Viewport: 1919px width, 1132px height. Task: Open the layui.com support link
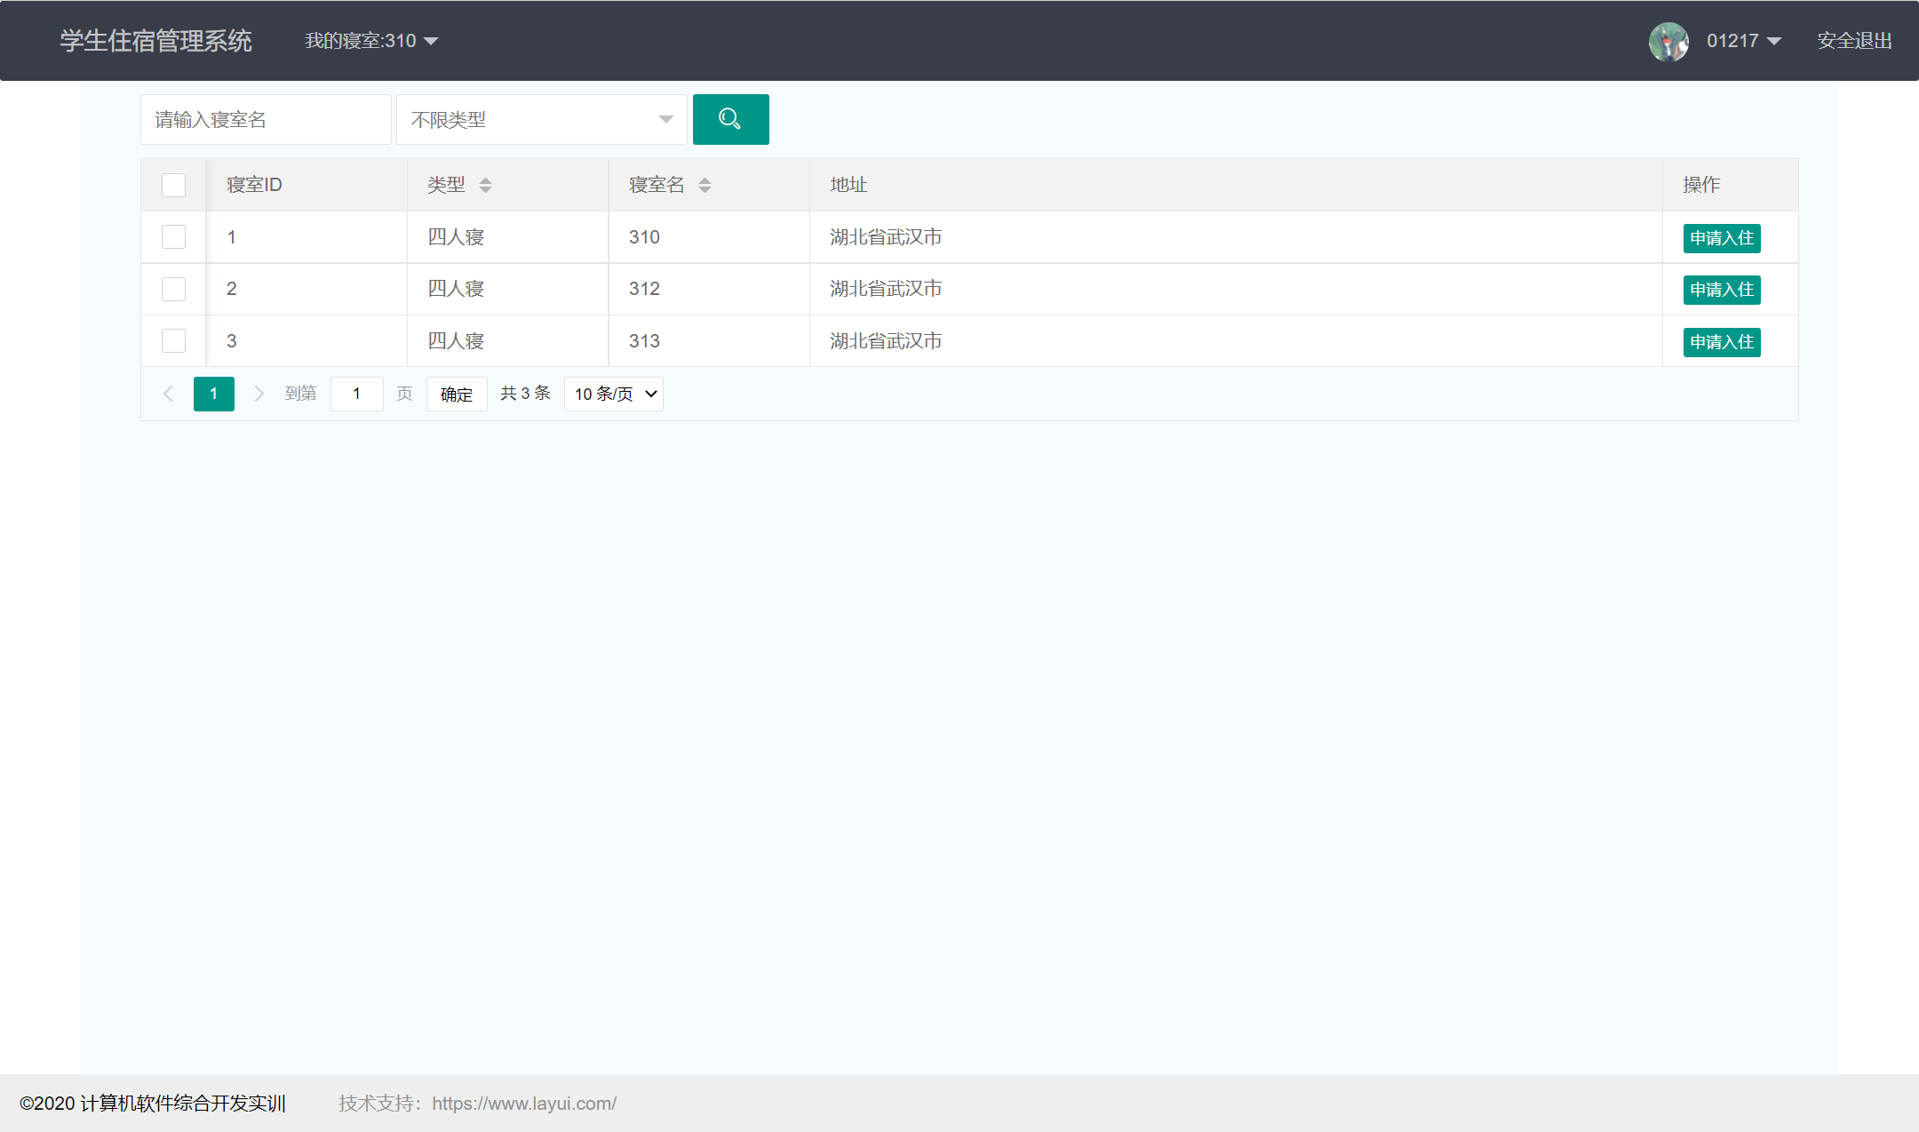pos(524,1104)
